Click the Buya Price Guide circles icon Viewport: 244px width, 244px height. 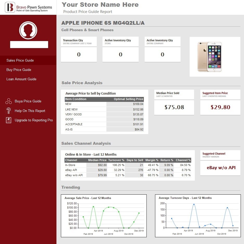click(9, 101)
